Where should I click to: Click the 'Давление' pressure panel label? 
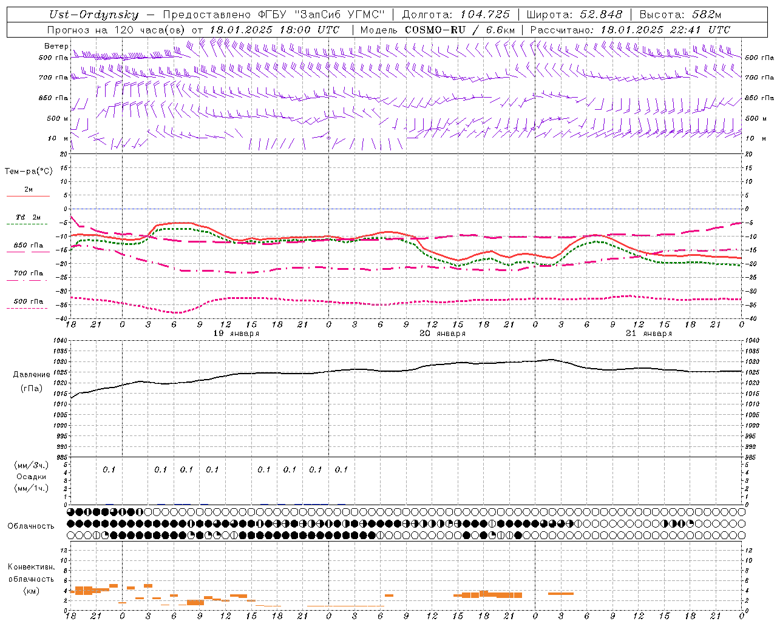pyautogui.click(x=32, y=375)
